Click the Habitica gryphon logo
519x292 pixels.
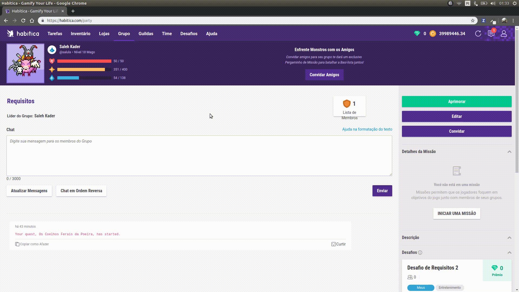(11, 34)
